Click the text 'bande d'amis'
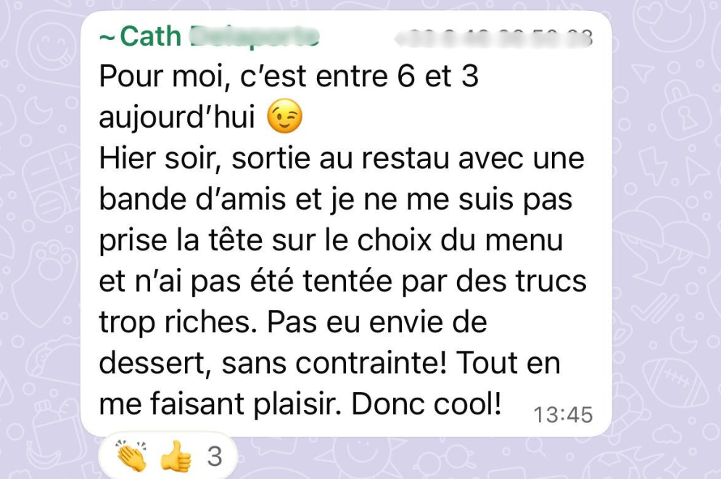Screen dimensions: 721x479 192,200
